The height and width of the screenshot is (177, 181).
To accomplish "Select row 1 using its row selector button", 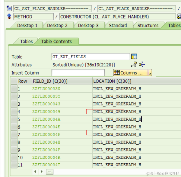I will [x=14, y=89].
